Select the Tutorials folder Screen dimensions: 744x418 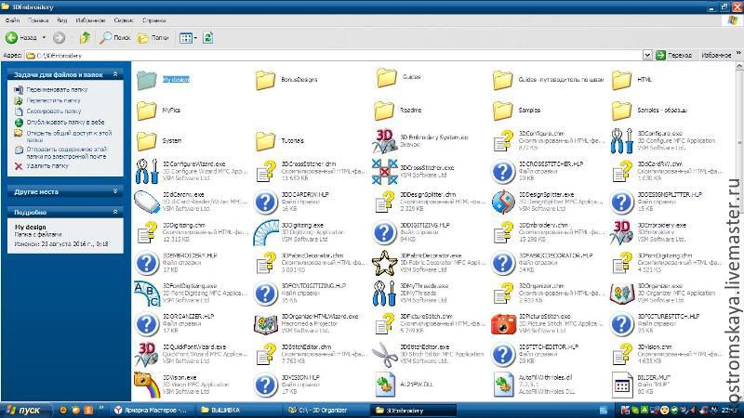coord(280,141)
